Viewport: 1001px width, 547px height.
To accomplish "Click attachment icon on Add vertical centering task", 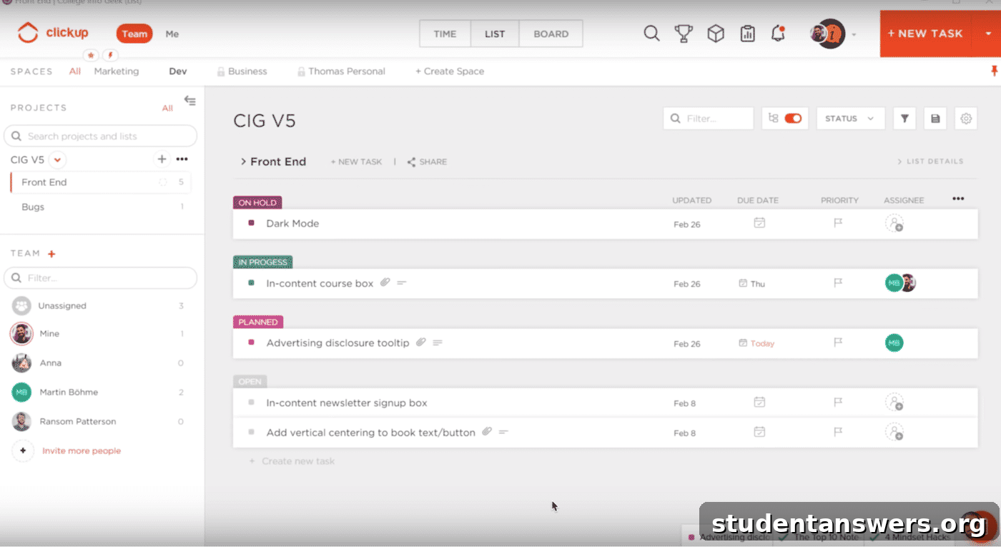I will pyautogui.click(x=487, y=432).
